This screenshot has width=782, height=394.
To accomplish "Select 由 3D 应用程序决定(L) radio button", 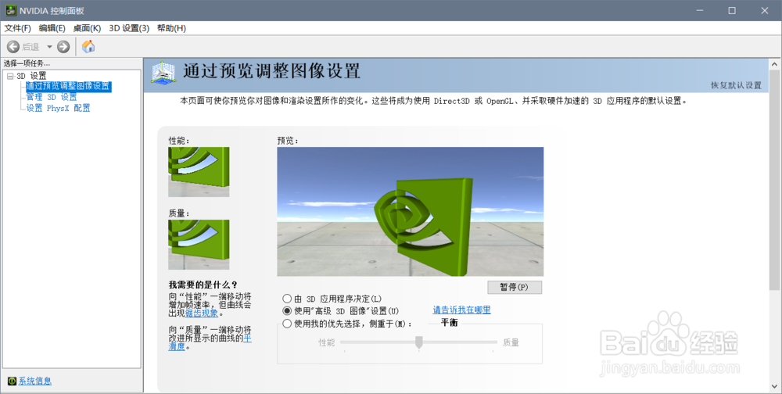I will click(287, 299).
